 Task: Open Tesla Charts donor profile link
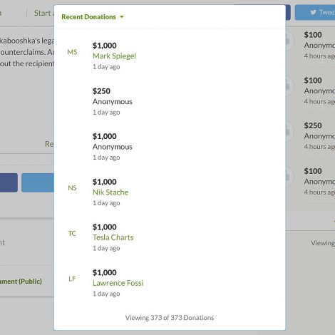[x=113, y=237]
